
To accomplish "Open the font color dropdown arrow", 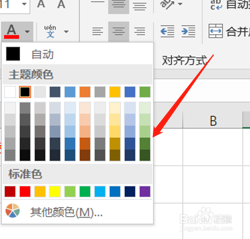I will tap(27, 32).
